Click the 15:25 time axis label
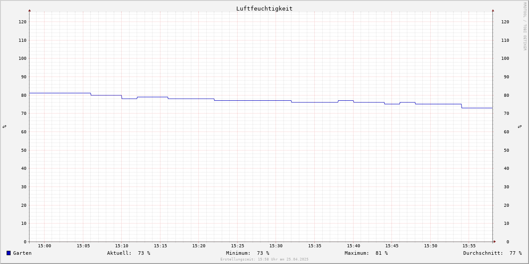529x264 pixels. point(238,246)
